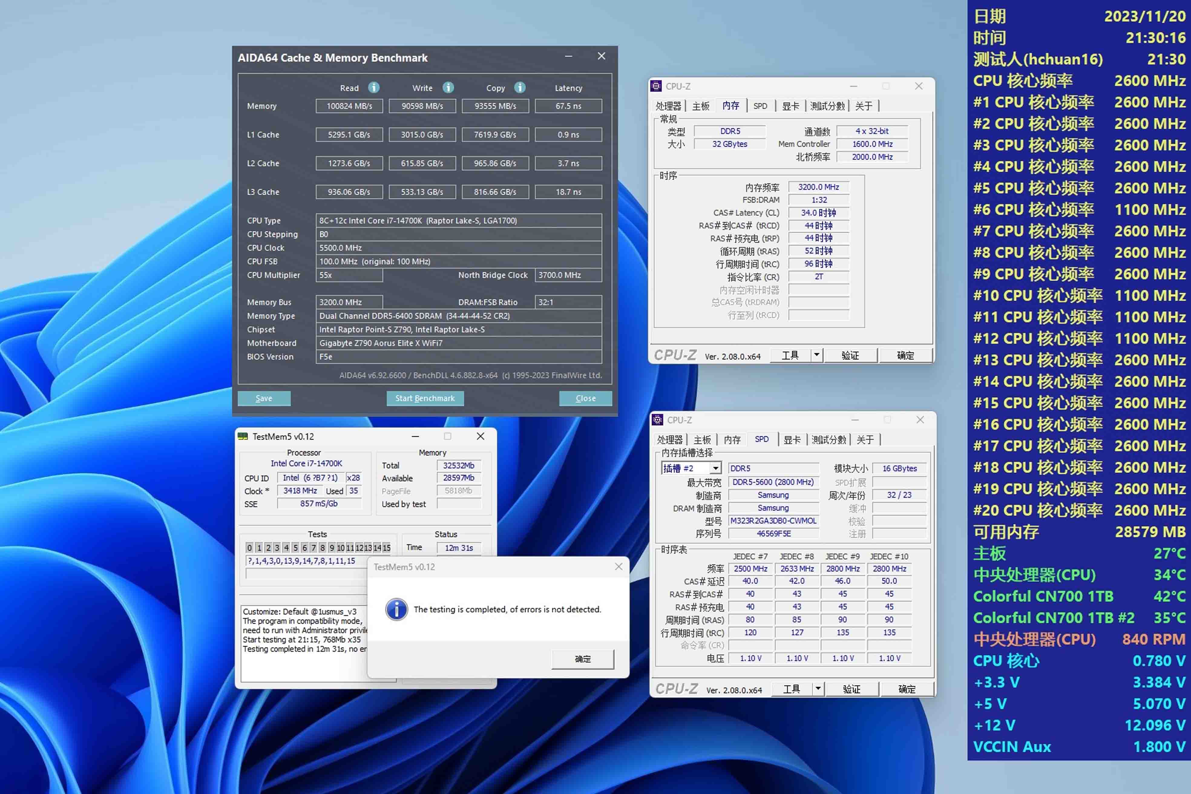This screenshot has height=794, width=1191.
Task: Minimize the AIDA64 benchmark window
Action: click(x=569, y=56)
